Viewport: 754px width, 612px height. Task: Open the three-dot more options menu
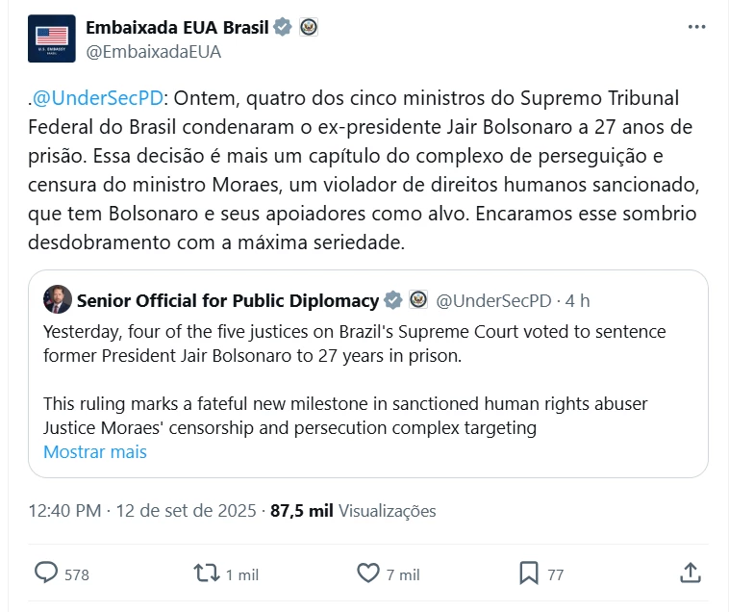[696, 27]
